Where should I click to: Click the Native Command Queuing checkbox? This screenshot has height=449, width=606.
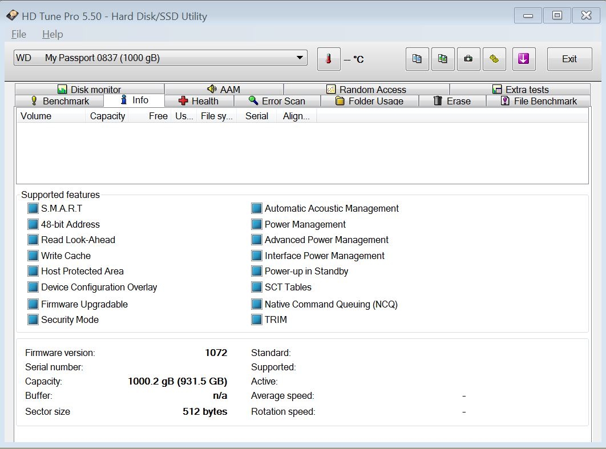257,304
